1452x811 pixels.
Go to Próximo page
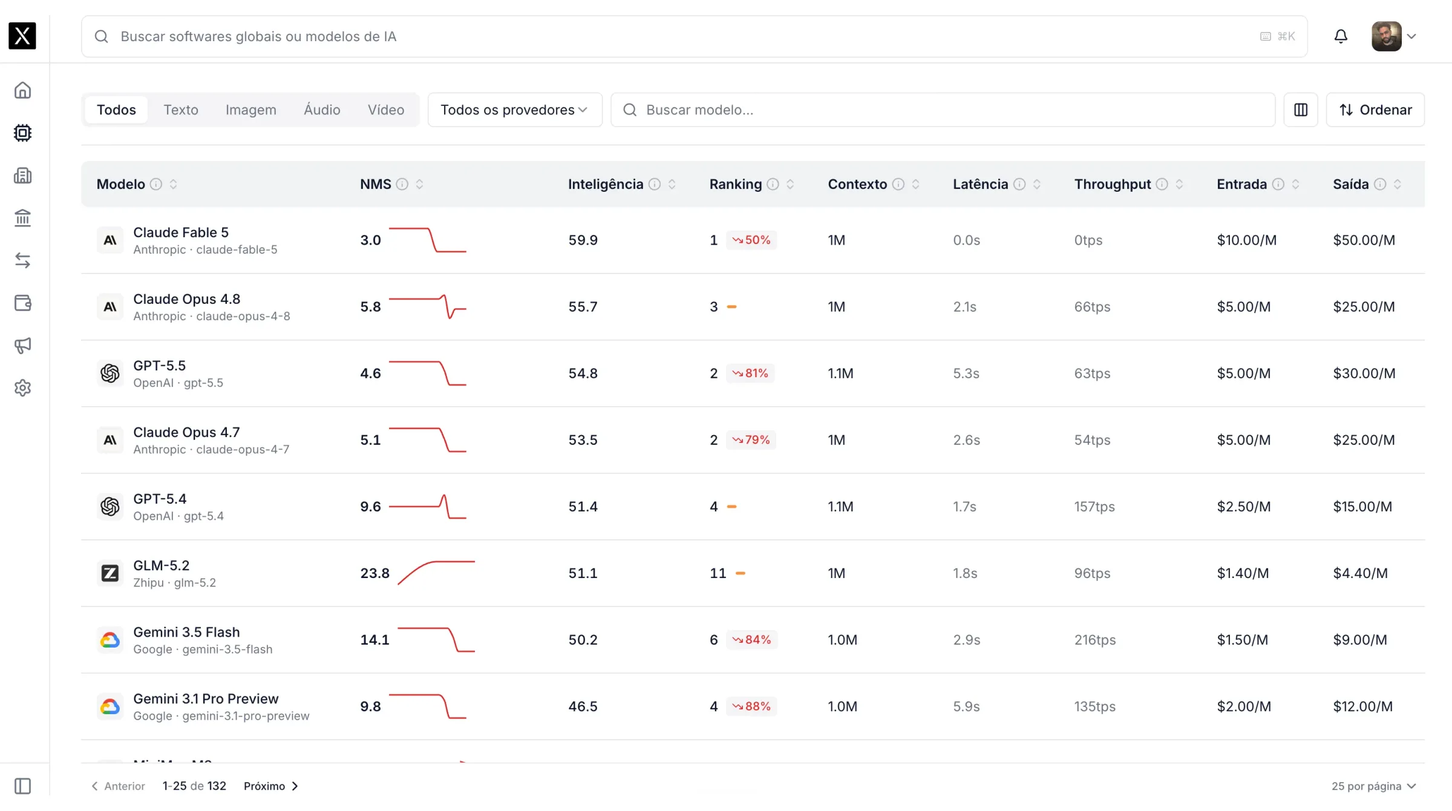tap(271, 786)
